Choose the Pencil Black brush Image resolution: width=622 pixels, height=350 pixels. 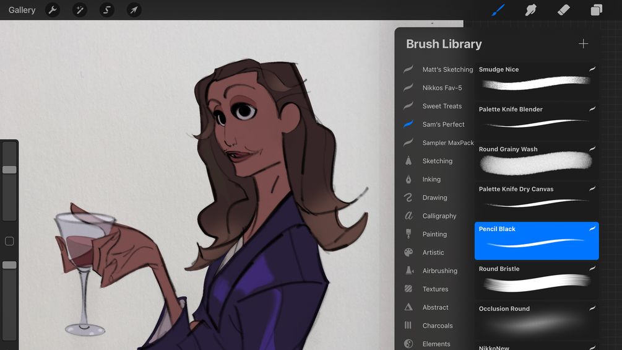pyautogui.click(x=537, y=241)
